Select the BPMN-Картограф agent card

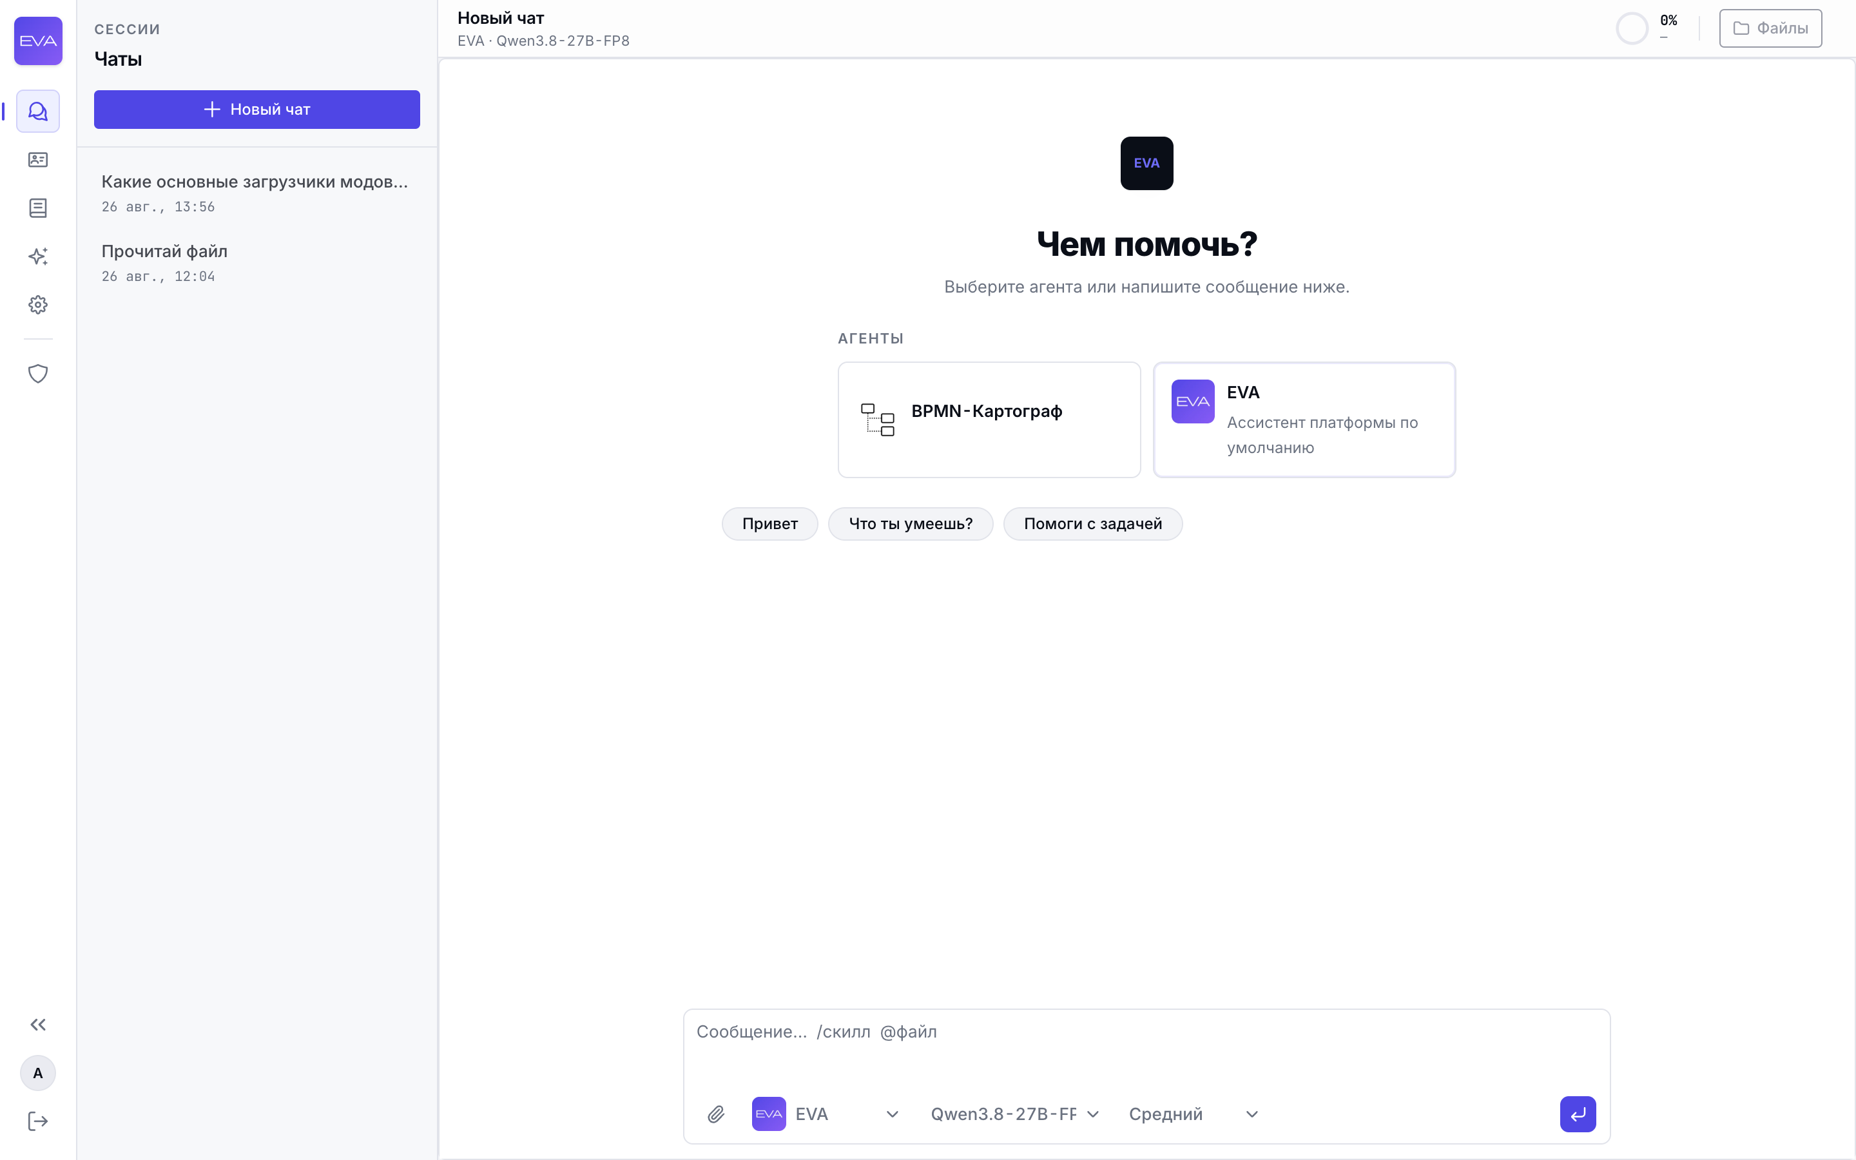[x=989, y=420]
